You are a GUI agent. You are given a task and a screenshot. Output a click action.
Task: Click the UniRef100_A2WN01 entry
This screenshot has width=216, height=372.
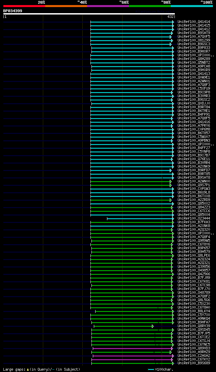click(194, 81)
